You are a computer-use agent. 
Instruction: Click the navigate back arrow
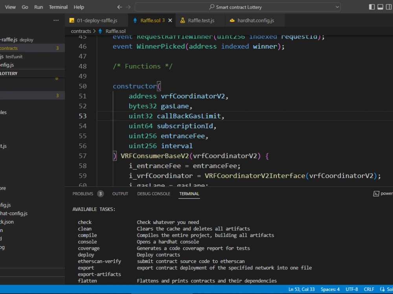point(120,7)
